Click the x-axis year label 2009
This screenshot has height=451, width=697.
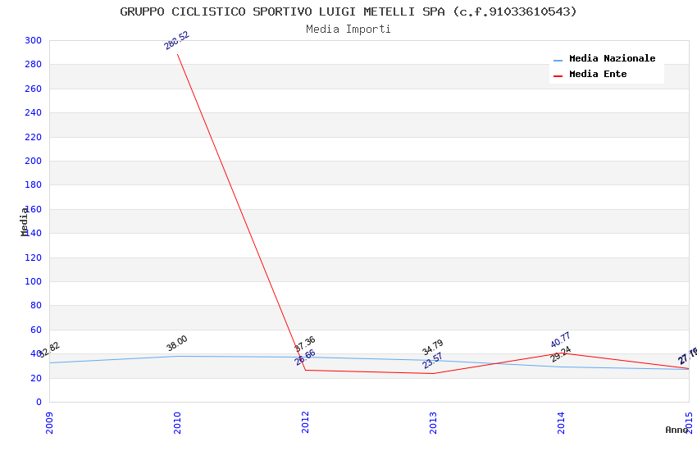[49, 422]
